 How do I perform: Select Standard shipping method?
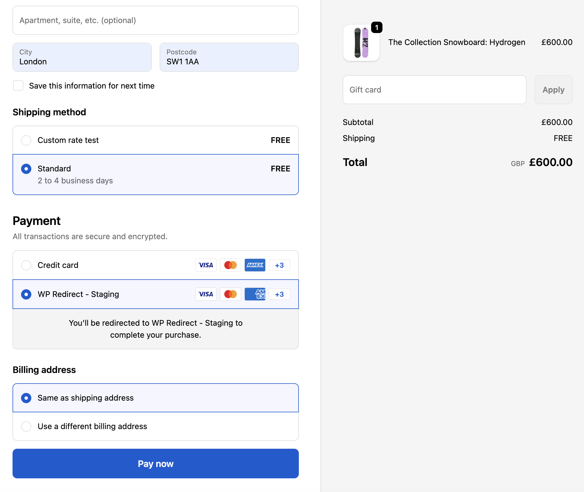[26, 169]
